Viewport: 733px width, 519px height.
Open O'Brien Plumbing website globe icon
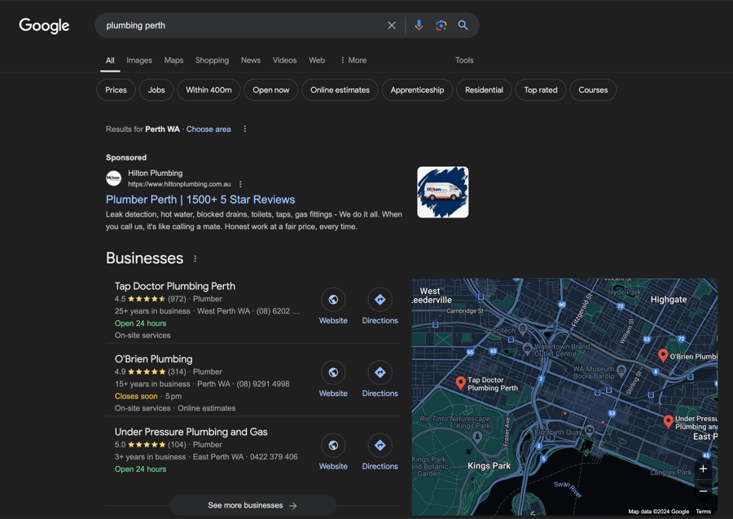[x=333, y=372]
